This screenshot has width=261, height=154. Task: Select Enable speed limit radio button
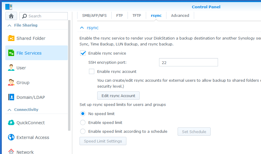83,122
